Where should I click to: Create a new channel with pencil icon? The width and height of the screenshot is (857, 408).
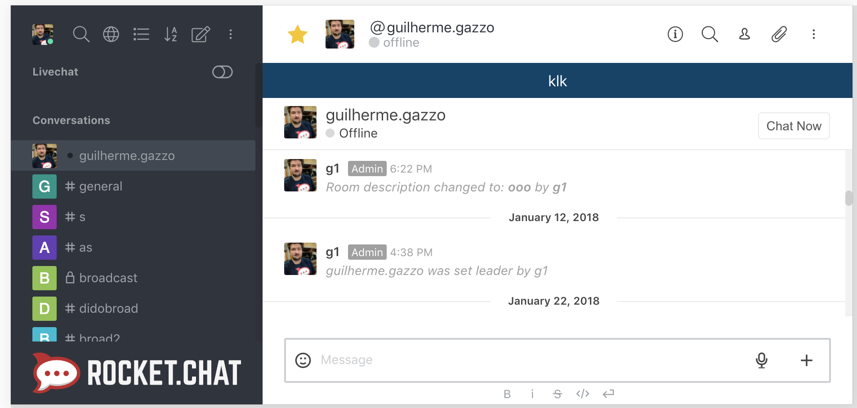coord(201,34)
